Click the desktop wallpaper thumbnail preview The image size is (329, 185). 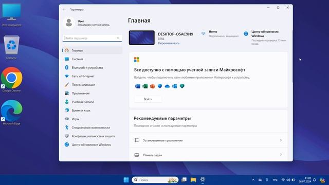pos(142,38)
